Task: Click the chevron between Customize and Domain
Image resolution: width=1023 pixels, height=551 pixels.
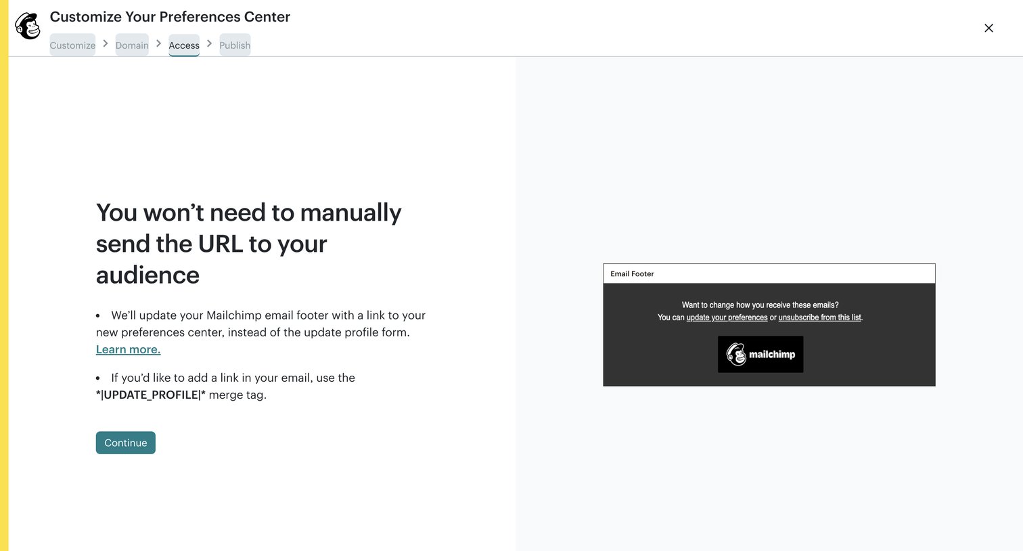Action: [106, 43]
